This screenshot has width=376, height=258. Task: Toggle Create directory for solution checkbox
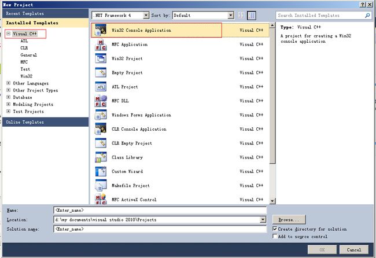[x=275, y=229]
